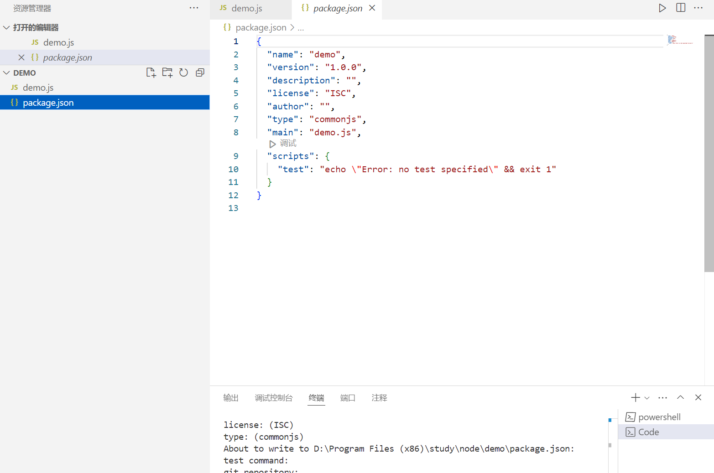714x473 pixels.
Task: Click the "description" key on line 4
Action: click(x=301, y=81)
